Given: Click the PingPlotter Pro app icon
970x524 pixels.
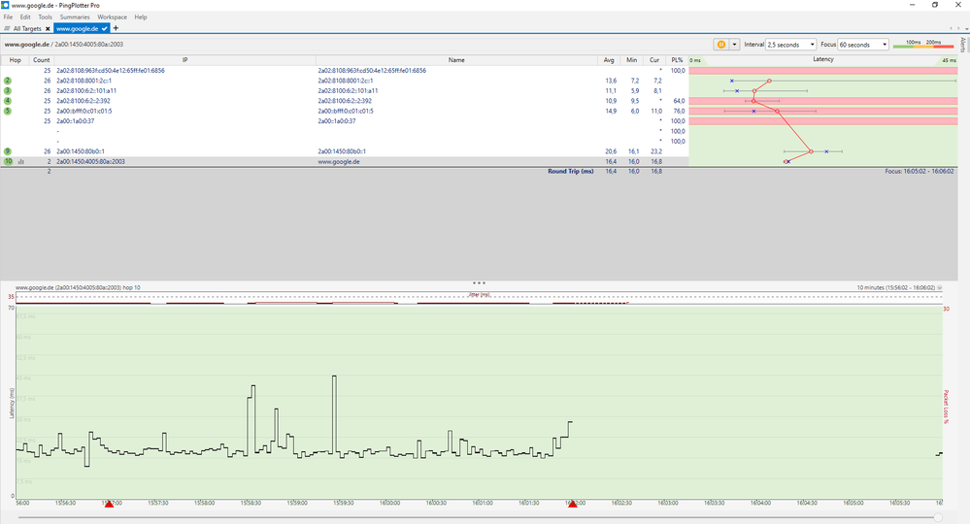Looking at the screenshot, I should (x=6, y=5).
